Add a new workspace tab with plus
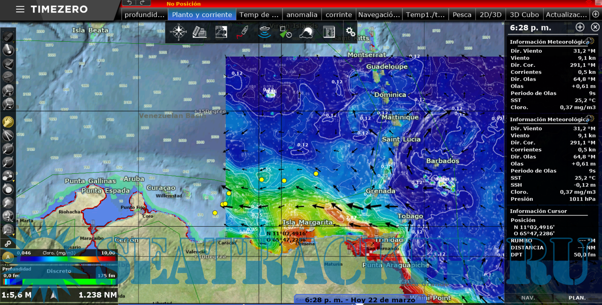The height and width of the screenshot is (305, 602). 596,14
